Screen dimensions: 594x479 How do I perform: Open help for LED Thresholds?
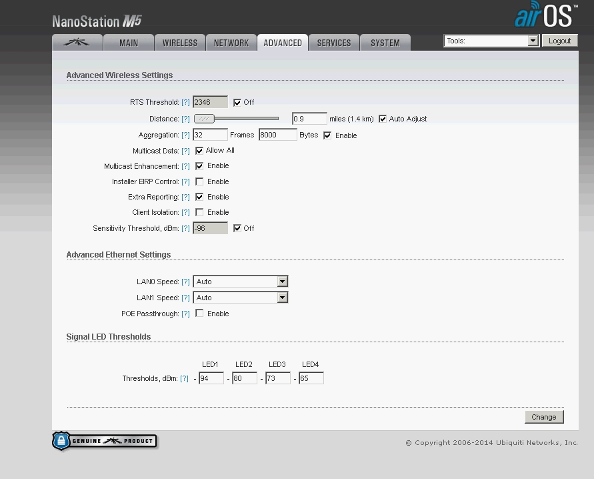click(184, 378)
